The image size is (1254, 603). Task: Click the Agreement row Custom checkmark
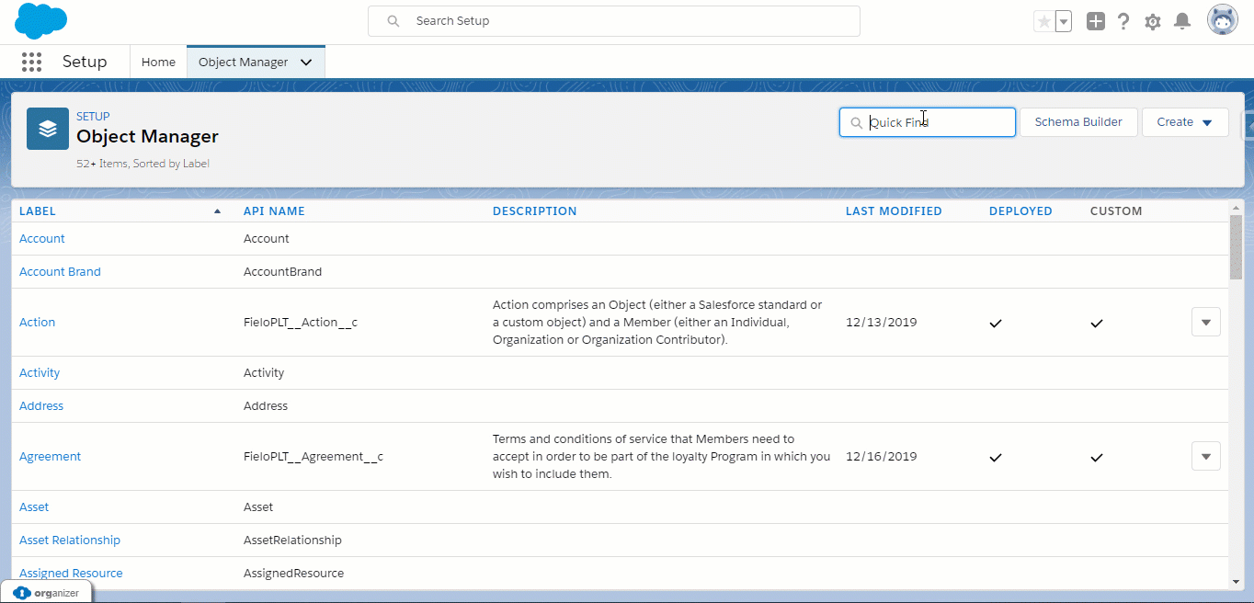tap(1096, 457)
